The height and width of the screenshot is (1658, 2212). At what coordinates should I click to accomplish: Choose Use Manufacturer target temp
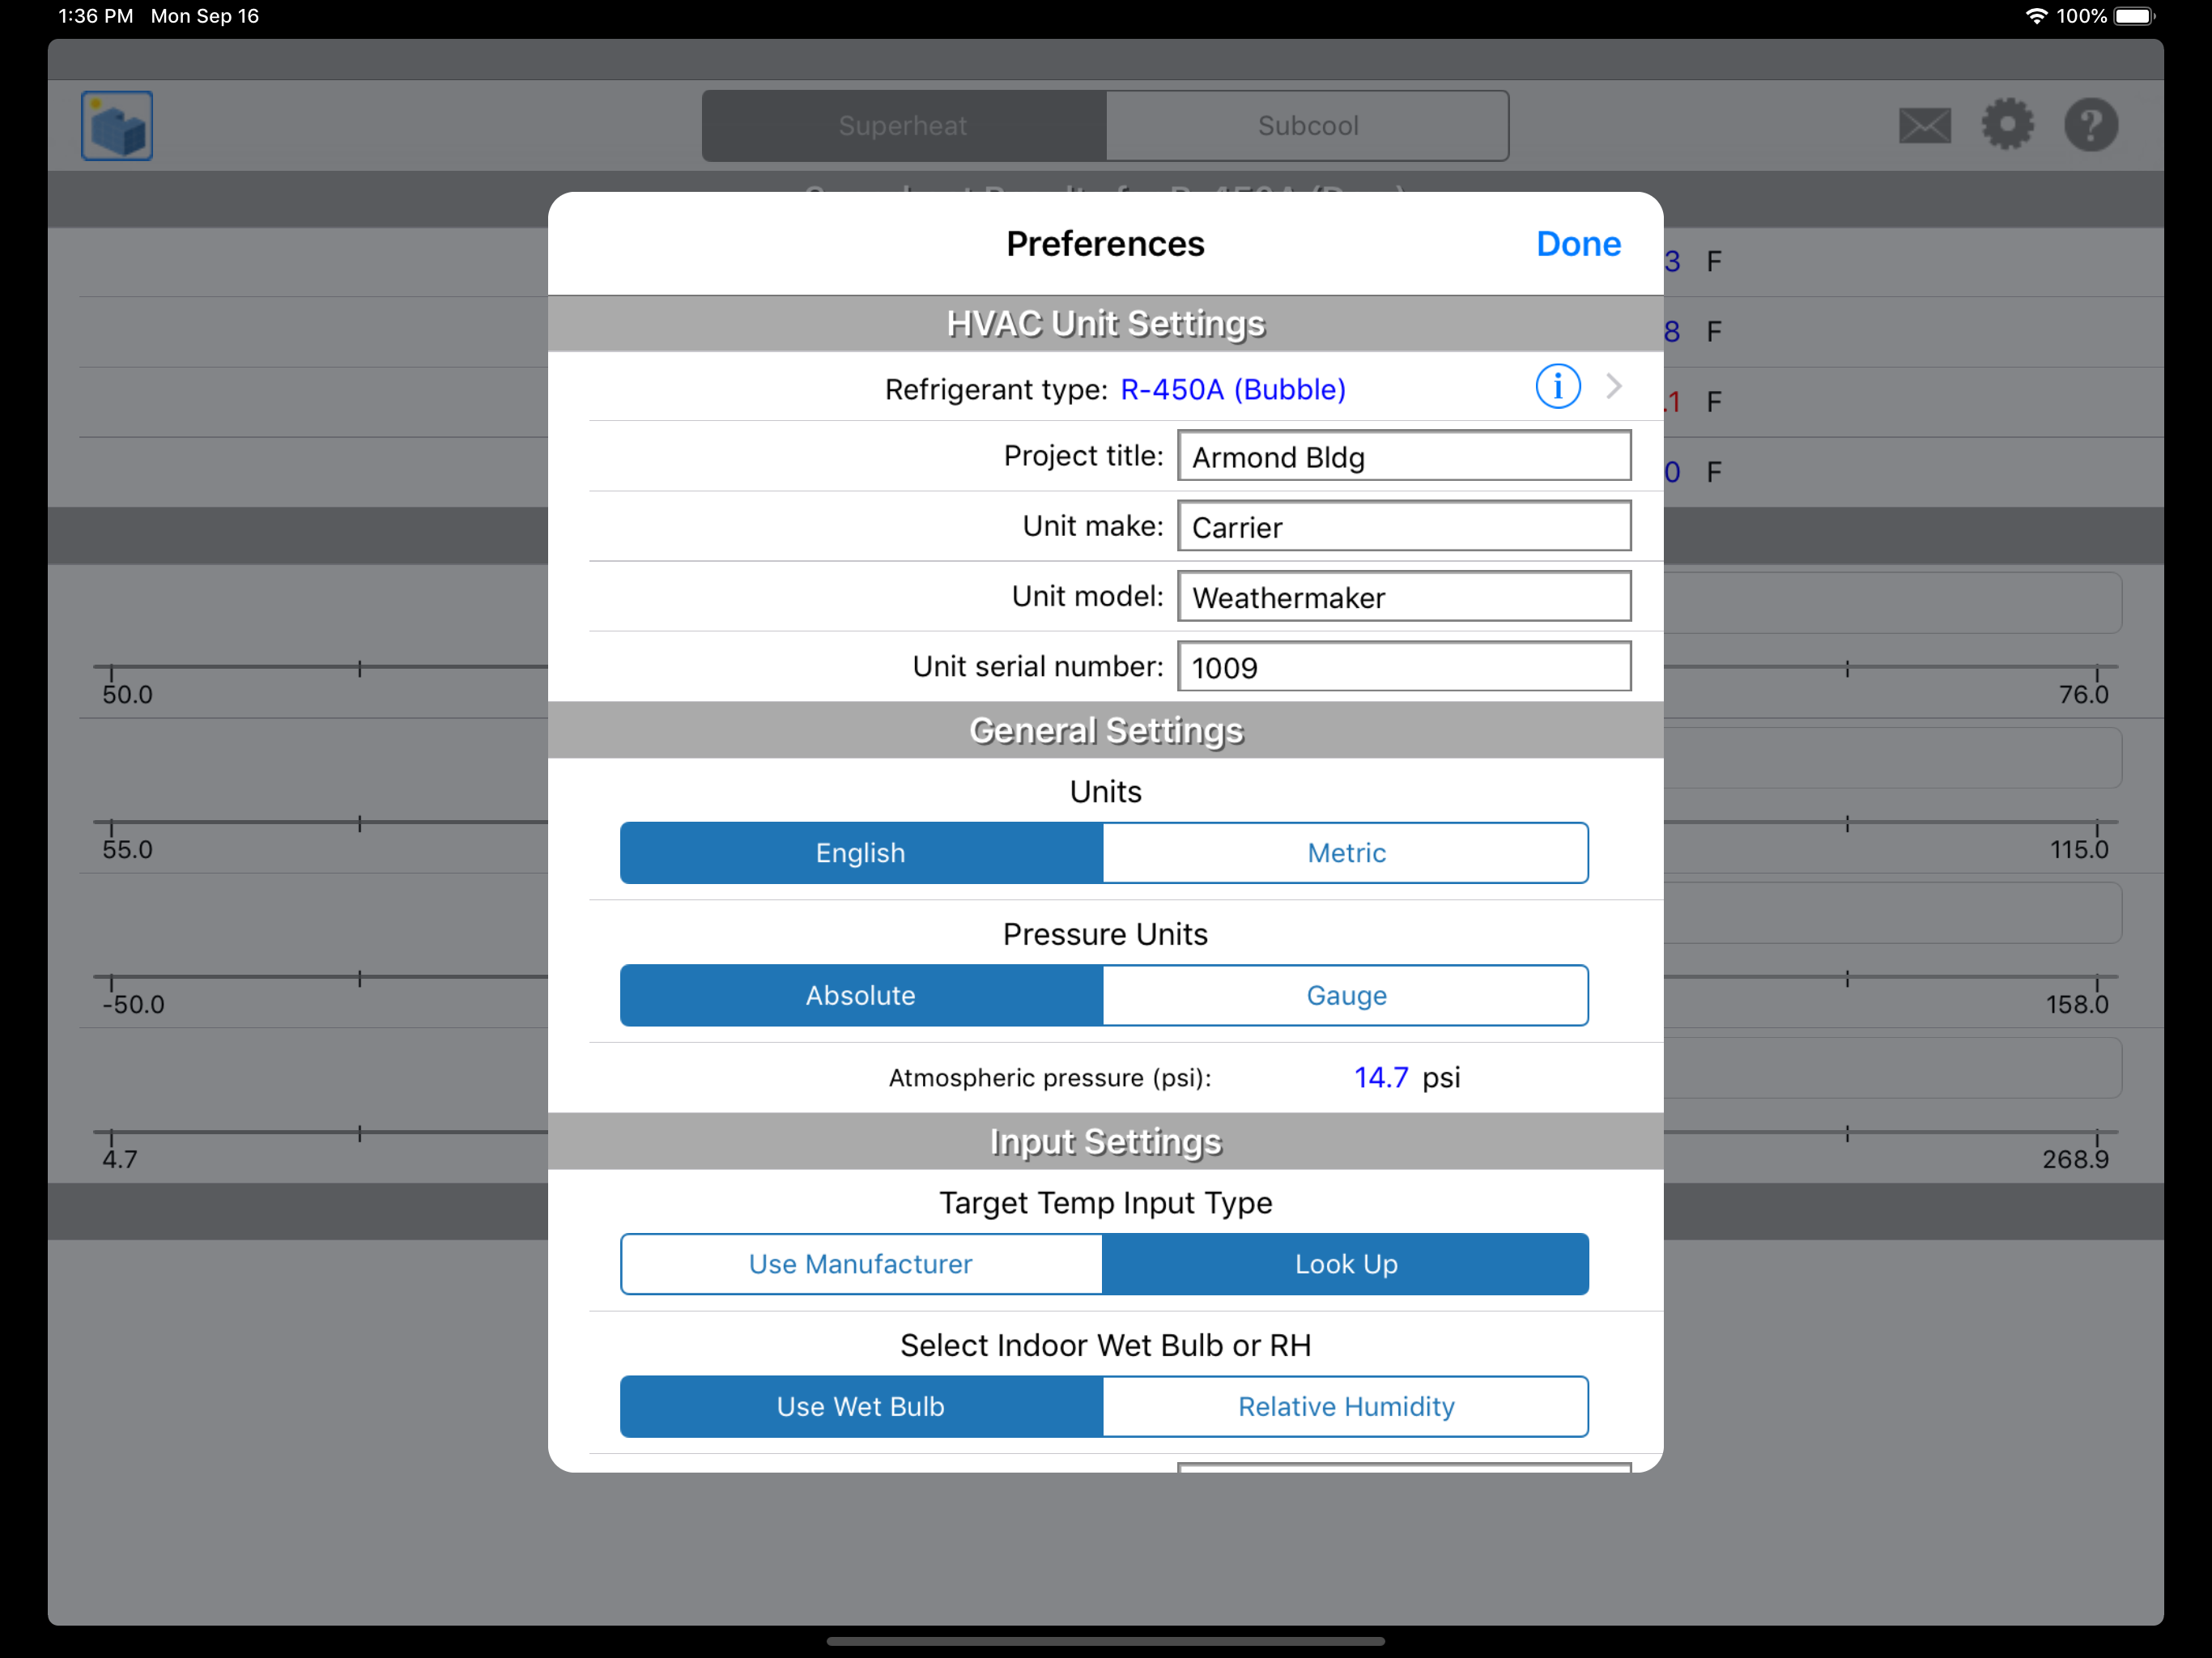click(x=860, y=1264)
